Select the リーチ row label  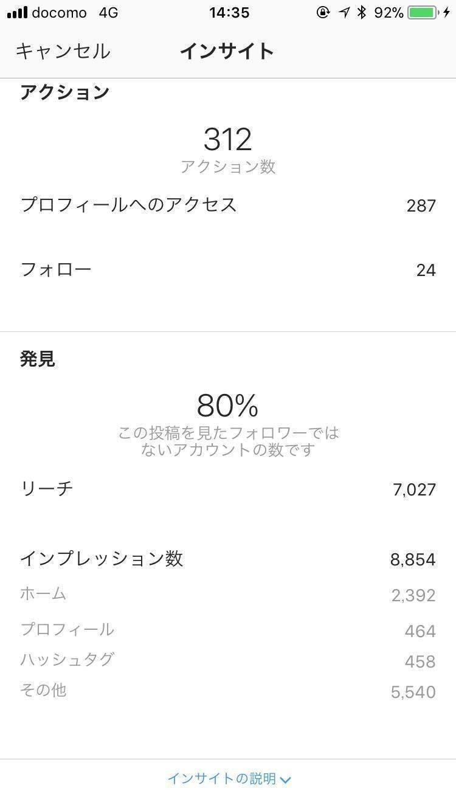pyautogui.click(x=47, y=488)
